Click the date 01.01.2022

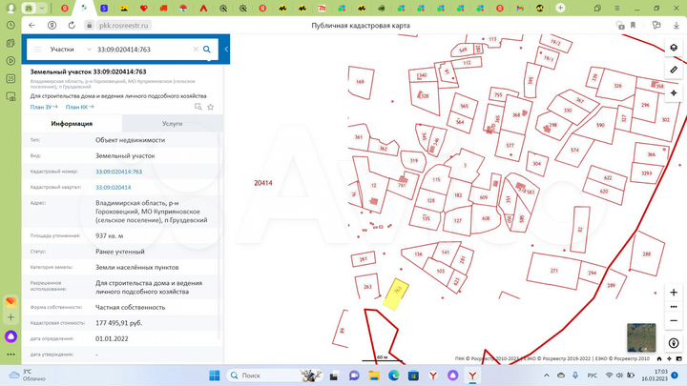[x=112, y=338]
